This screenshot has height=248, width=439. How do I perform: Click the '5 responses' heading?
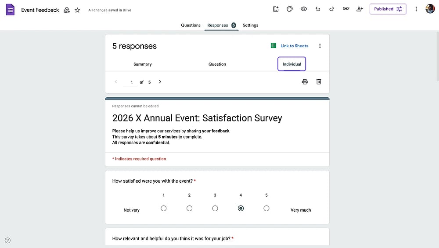click(x=134, y=46)
